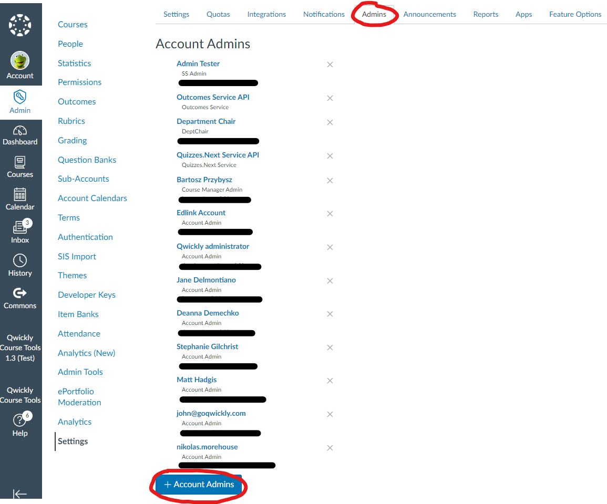Remove Bartosz Przybysz from account admins
607x504 pixels.
click(x=330, y=181)
